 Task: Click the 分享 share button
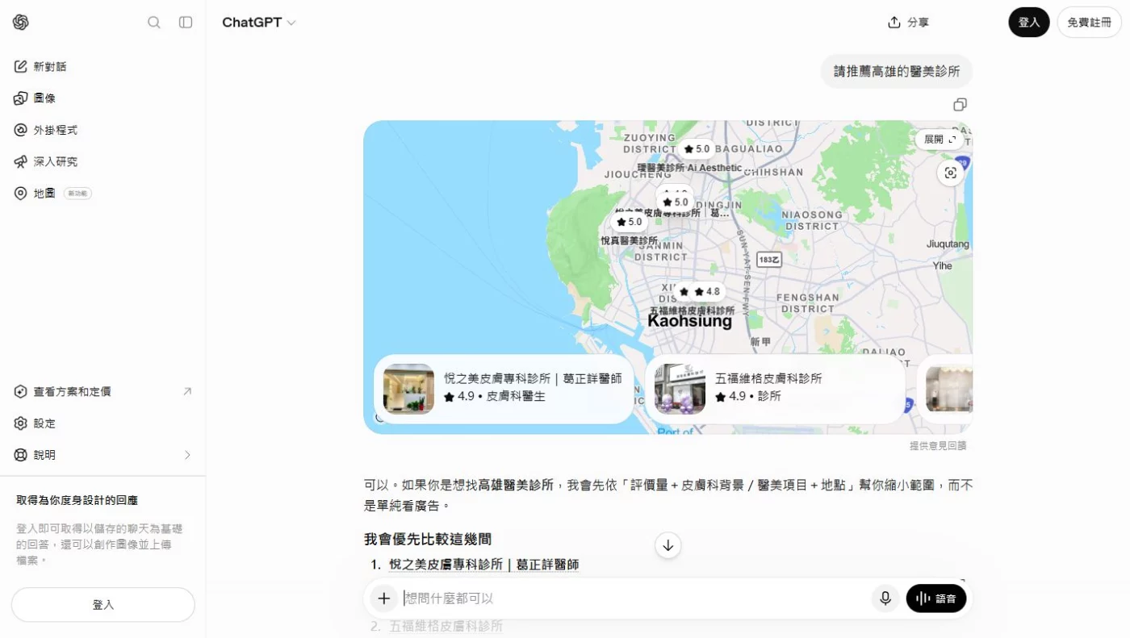pyautogui.click(x=909, y=23)
